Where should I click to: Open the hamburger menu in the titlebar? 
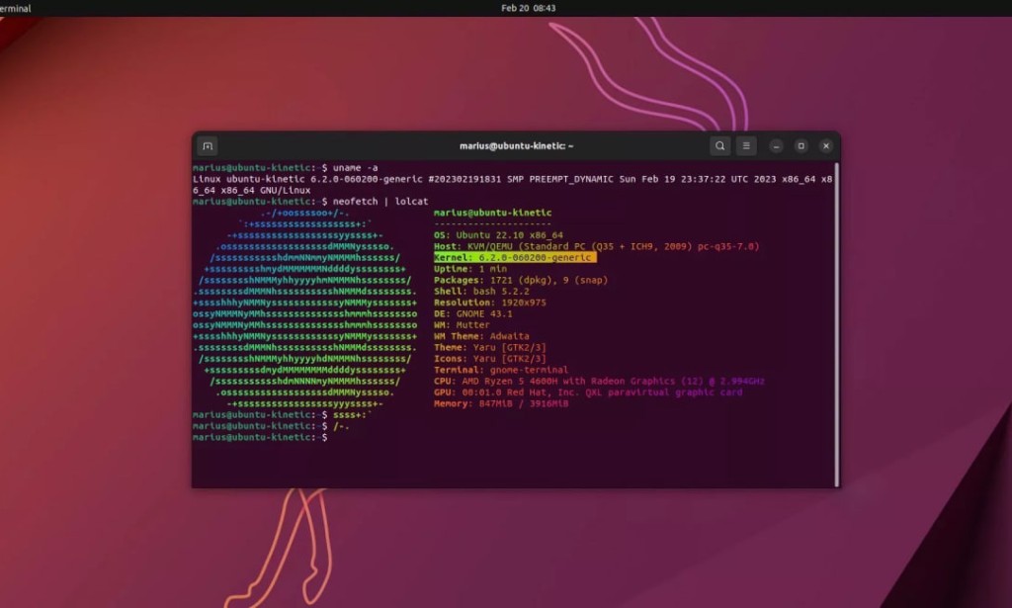(x=746, y=145)
